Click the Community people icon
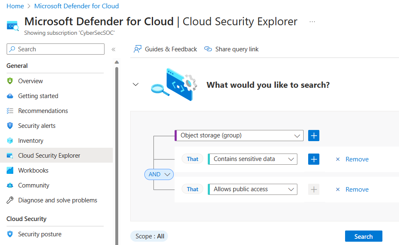This screenshot has height=245, width=399. pyautogui.click(x=10, y=185)
